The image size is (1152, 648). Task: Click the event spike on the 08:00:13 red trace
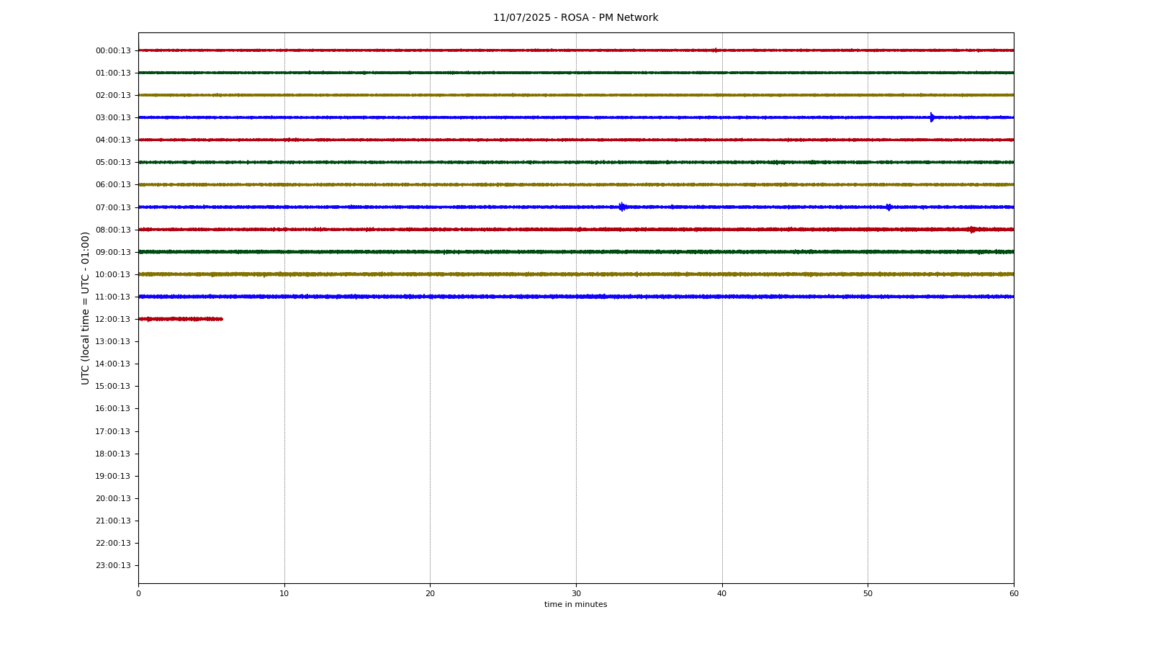tap(972, 230)
